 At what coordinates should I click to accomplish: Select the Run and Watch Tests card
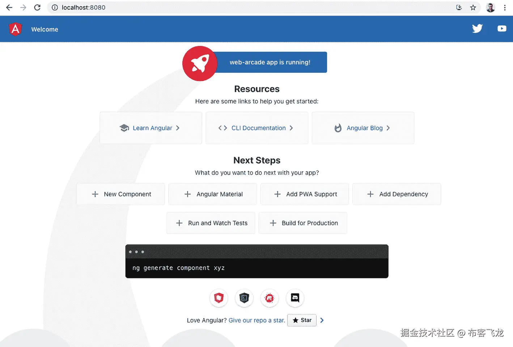tap(211, 223)
